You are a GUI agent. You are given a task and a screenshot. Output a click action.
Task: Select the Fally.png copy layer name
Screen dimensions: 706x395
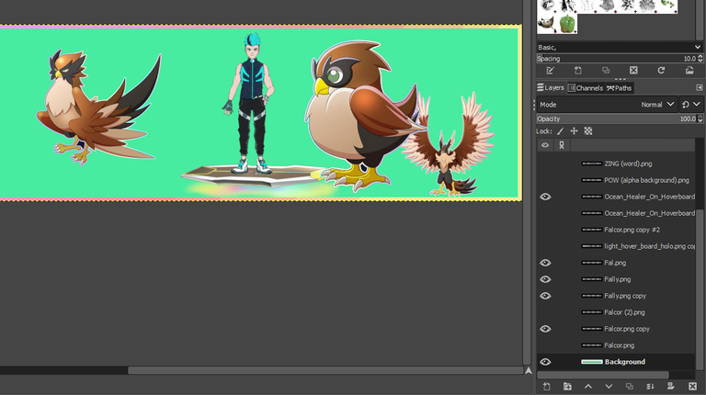pos(625,296)
